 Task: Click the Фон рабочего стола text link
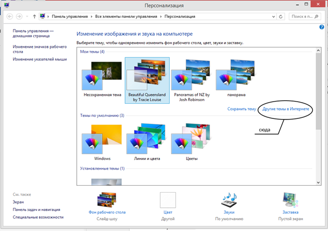(x=107, y=212)
